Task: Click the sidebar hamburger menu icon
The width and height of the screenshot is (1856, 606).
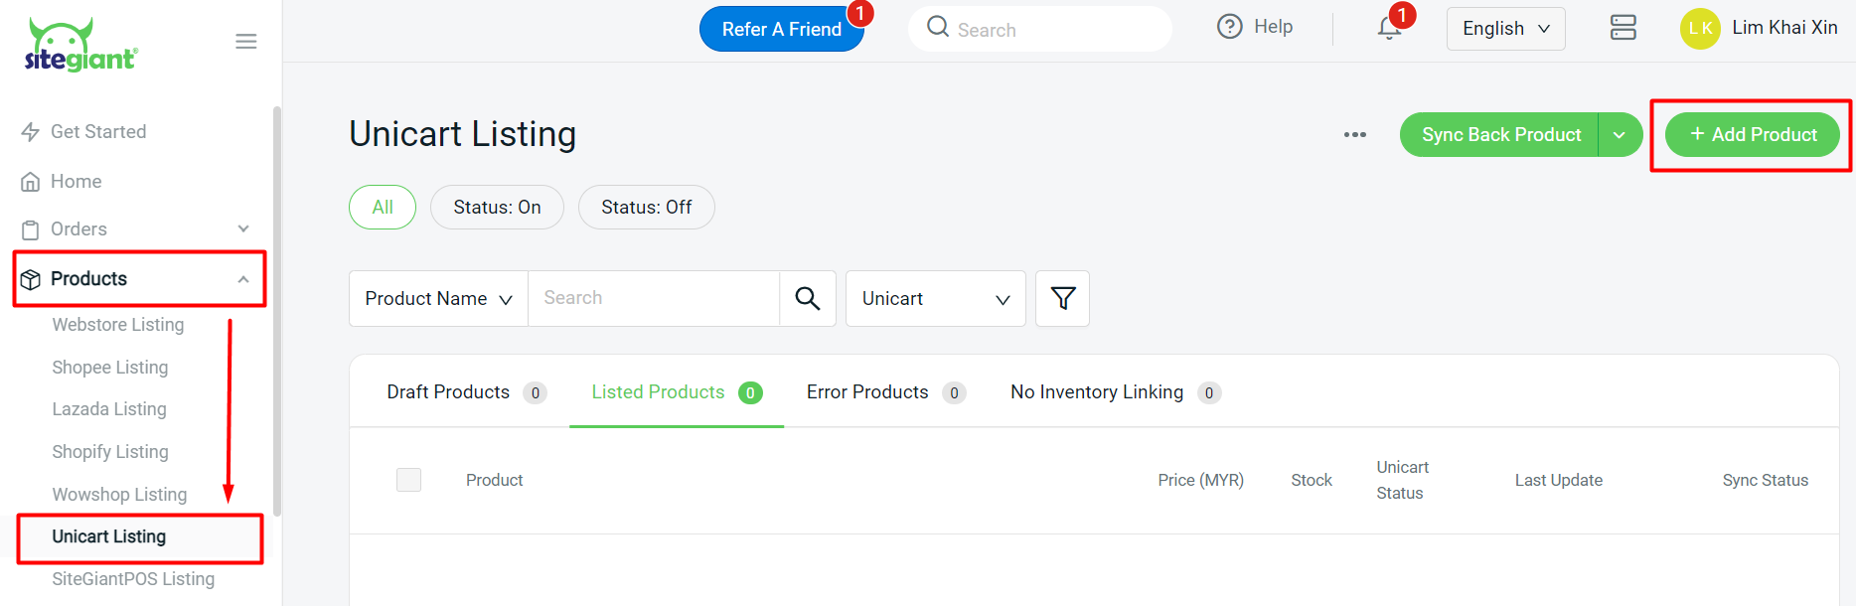Action: coord(245,41)
